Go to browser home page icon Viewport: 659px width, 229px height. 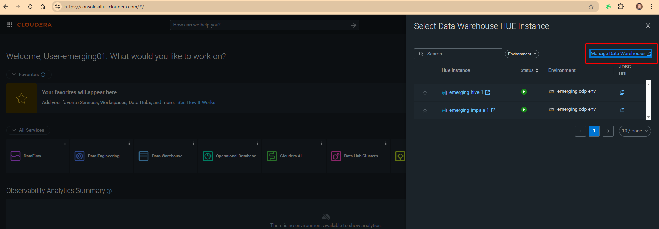coord(43,7)
